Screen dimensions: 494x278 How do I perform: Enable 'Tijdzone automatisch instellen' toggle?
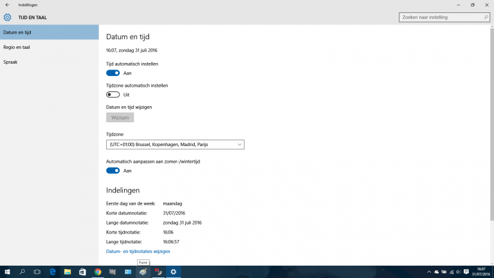(x=113, y=95)
